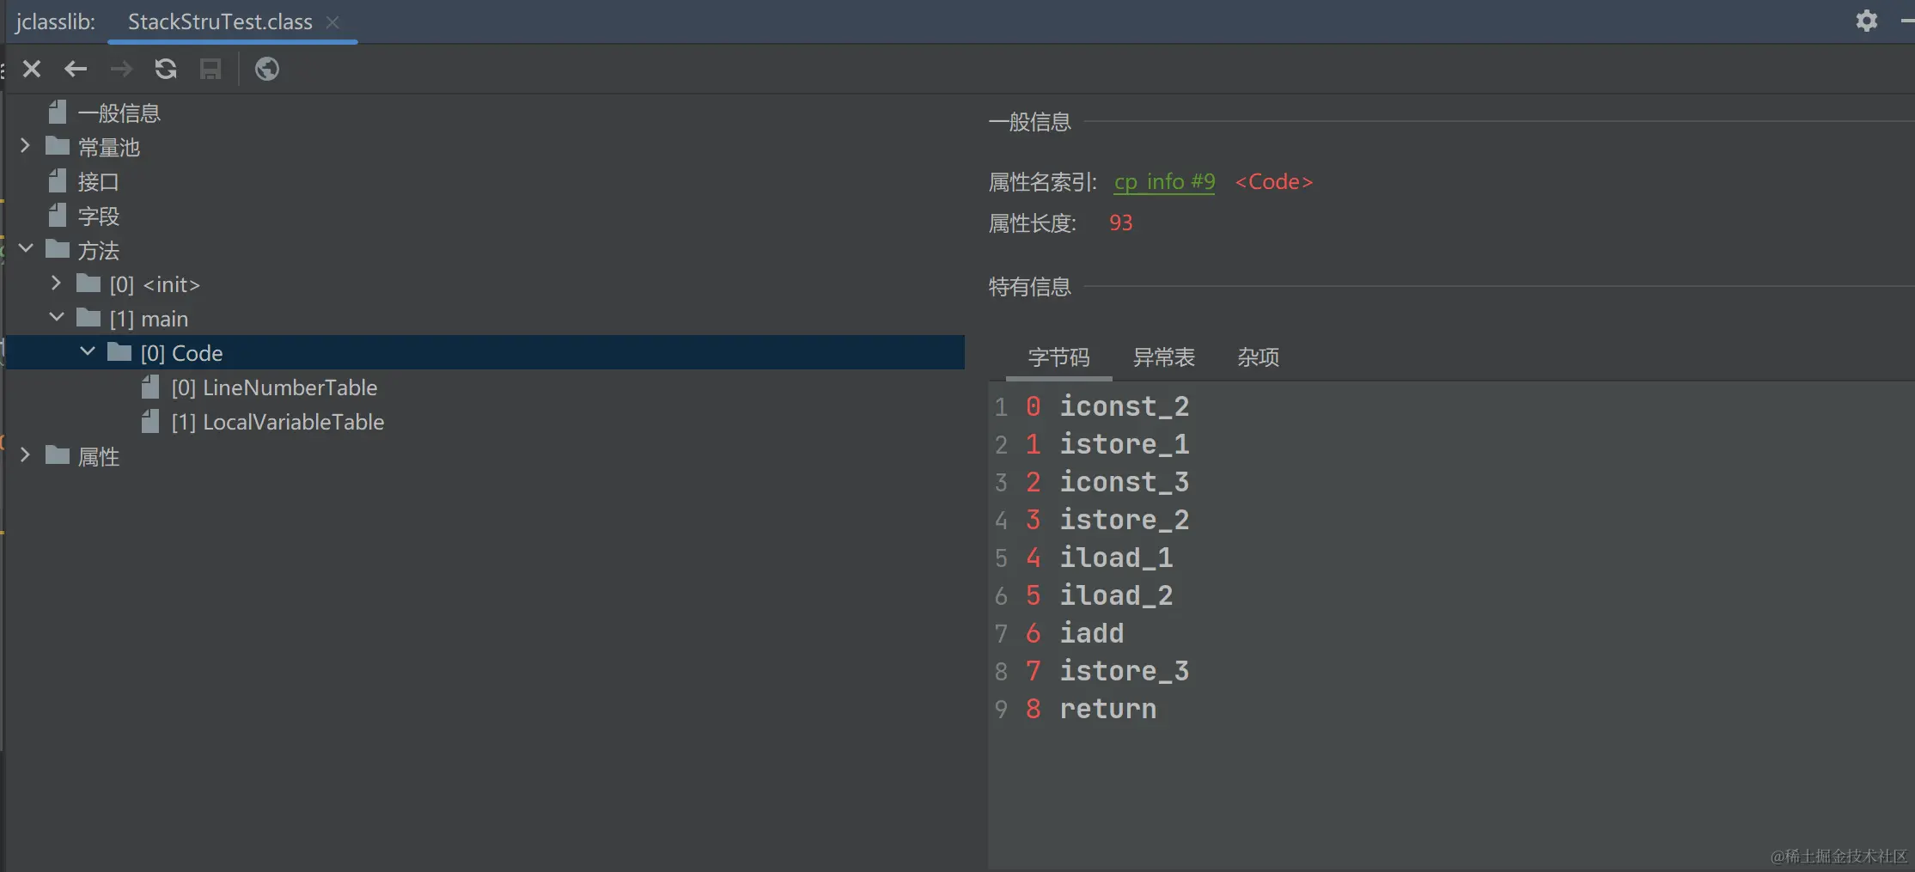
Task: Select the [0] <init> tree item
Action: [155, 284]
